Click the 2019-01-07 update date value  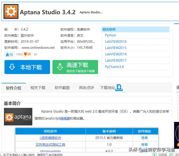pos(30,42)
